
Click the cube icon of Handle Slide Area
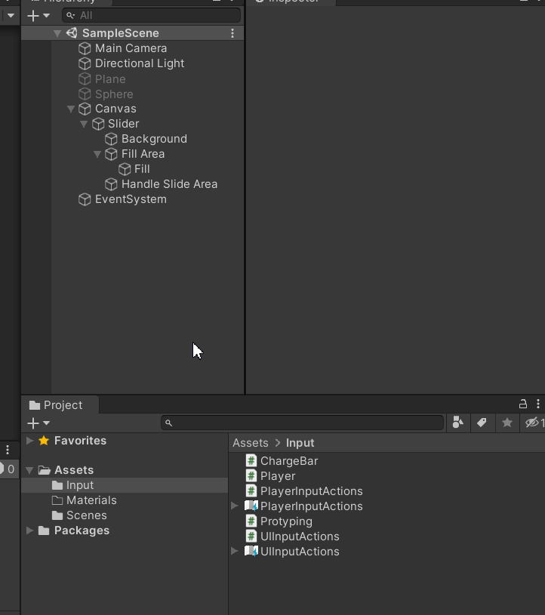click(x=111, y=184)
